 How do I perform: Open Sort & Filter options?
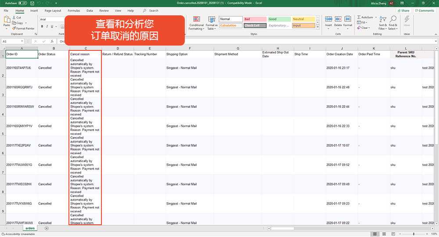[383, 23]
